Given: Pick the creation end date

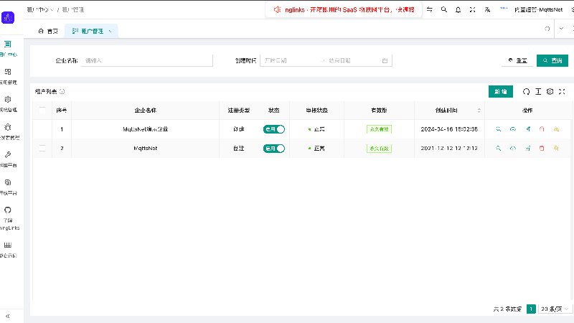Looking at the screenshot, I should pos(352,60).
